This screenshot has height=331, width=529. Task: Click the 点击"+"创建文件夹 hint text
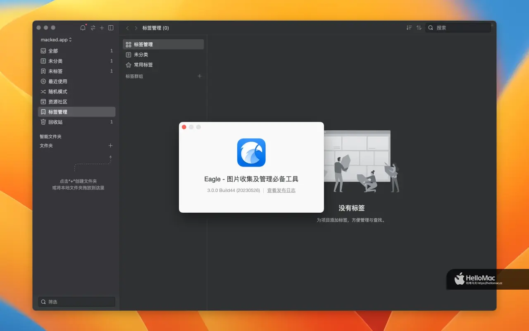pyautogui.click(x=78, y=181)
